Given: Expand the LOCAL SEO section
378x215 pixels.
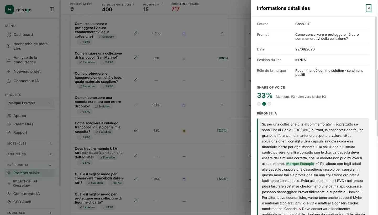Looking at the screenshot, I should 29,213.
